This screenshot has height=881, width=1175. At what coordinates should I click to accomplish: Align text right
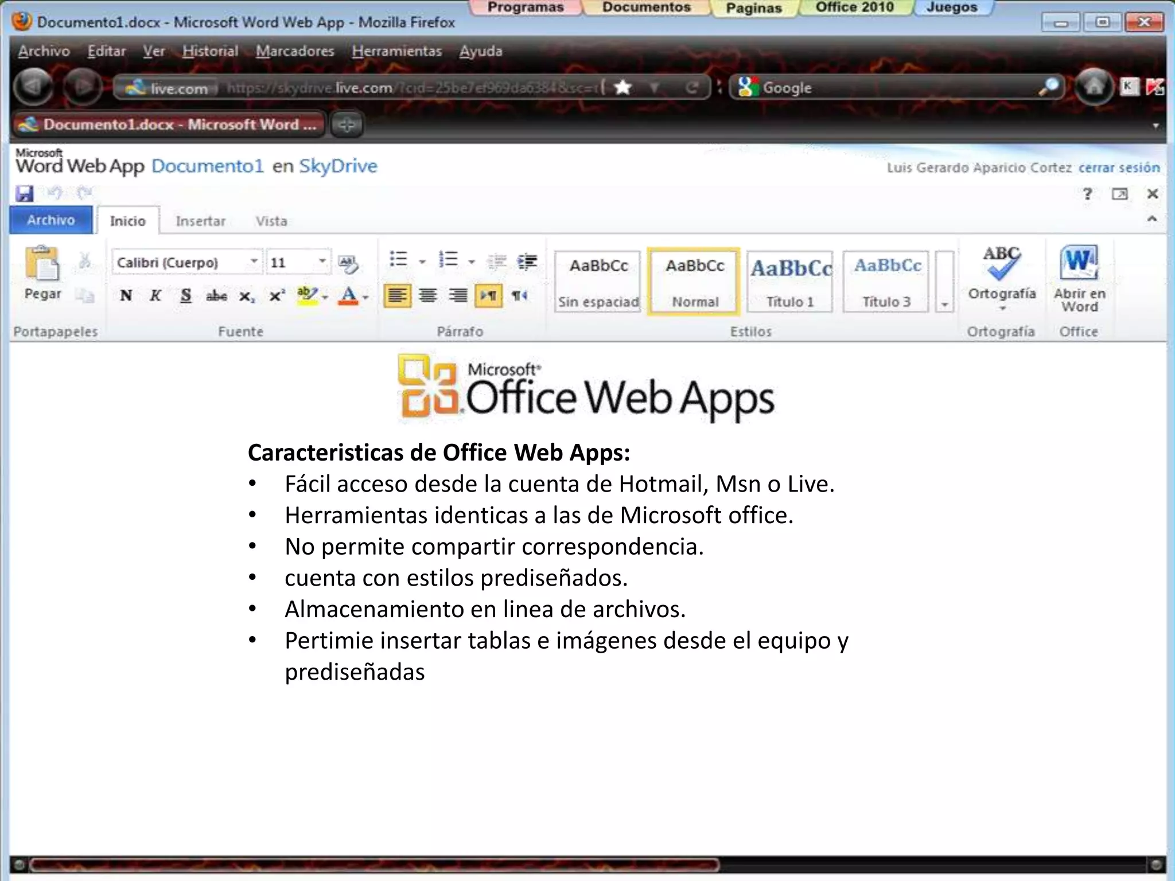[x=458, y=295]
